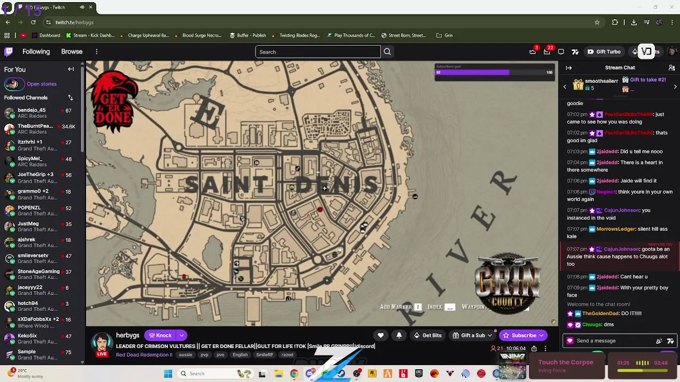Open the herbygs channel name link
Screen dimensions: 680x382
tap(127, 335)
